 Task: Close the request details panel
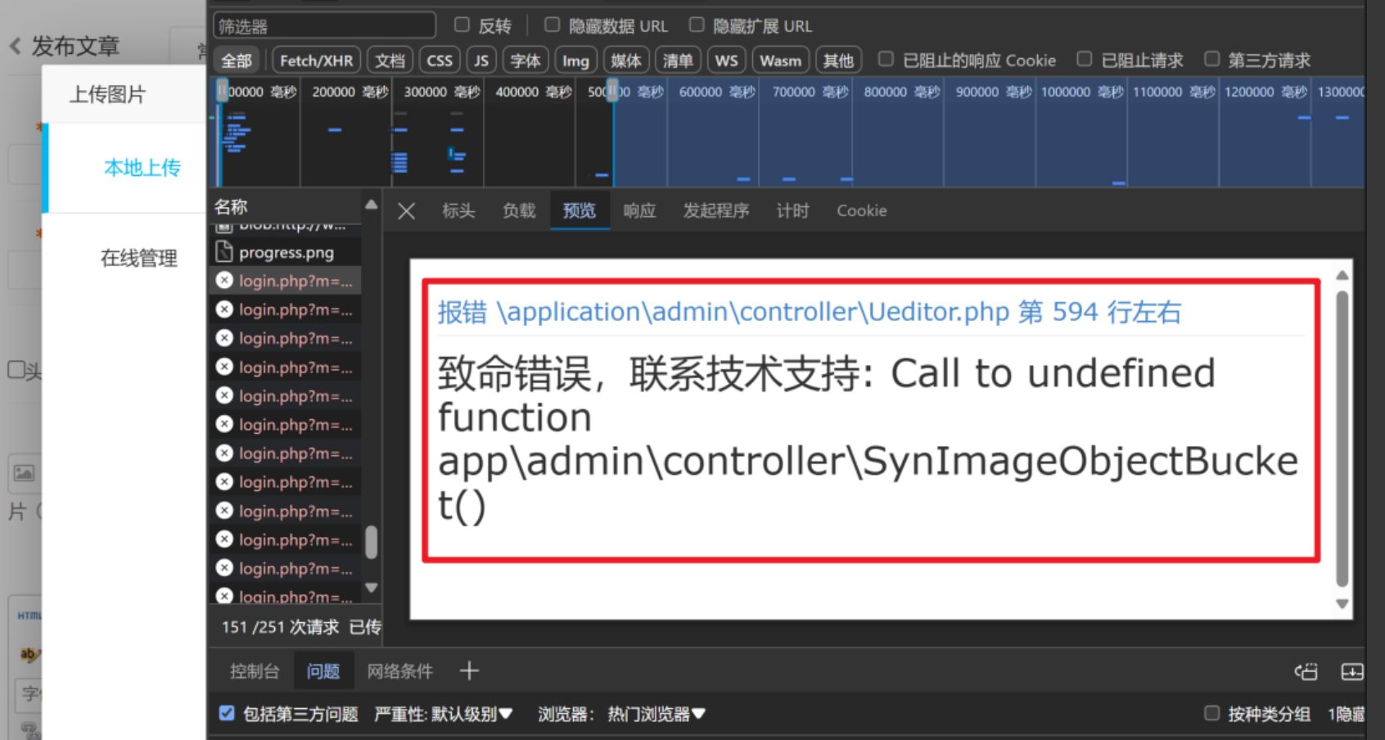pos(406,210)
